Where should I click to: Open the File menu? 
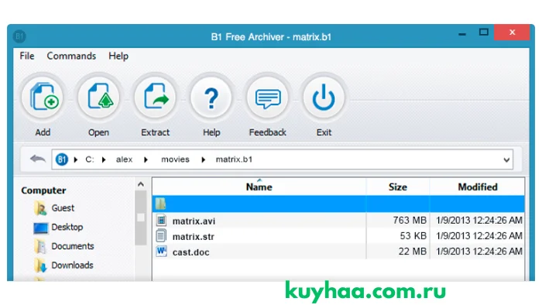pyautogui.click(x=27, y=56)
